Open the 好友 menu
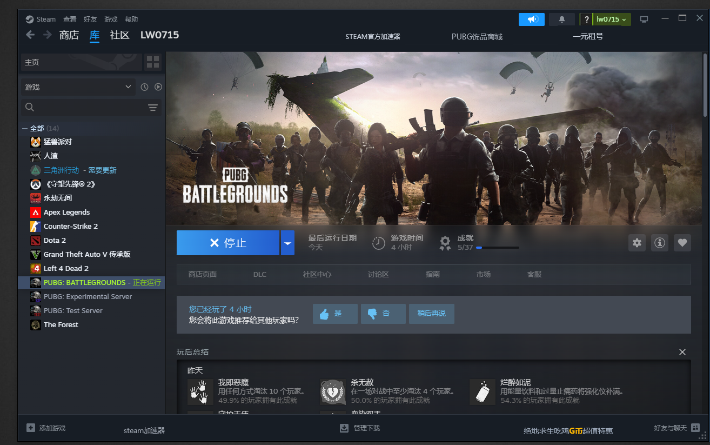The width and height of the screenshot is (710, 445). (90, 19)
